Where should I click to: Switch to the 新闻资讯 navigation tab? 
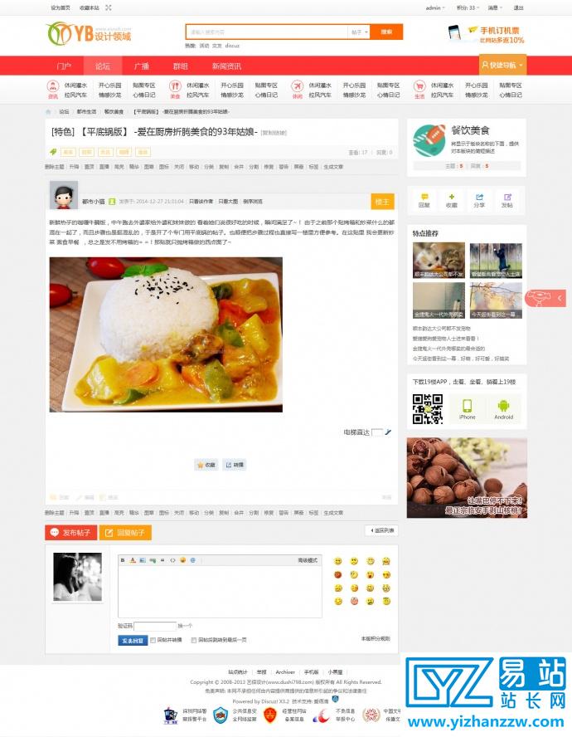click(226, 66)
